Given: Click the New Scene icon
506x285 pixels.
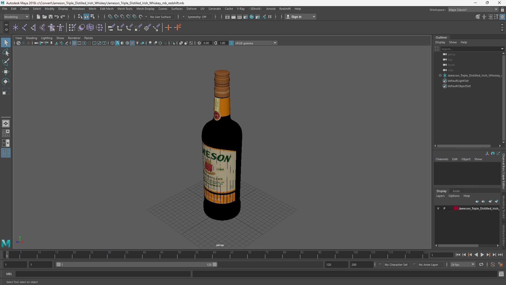Looking at the screenshot, I should pyautogui.click(x=38, y=17).
